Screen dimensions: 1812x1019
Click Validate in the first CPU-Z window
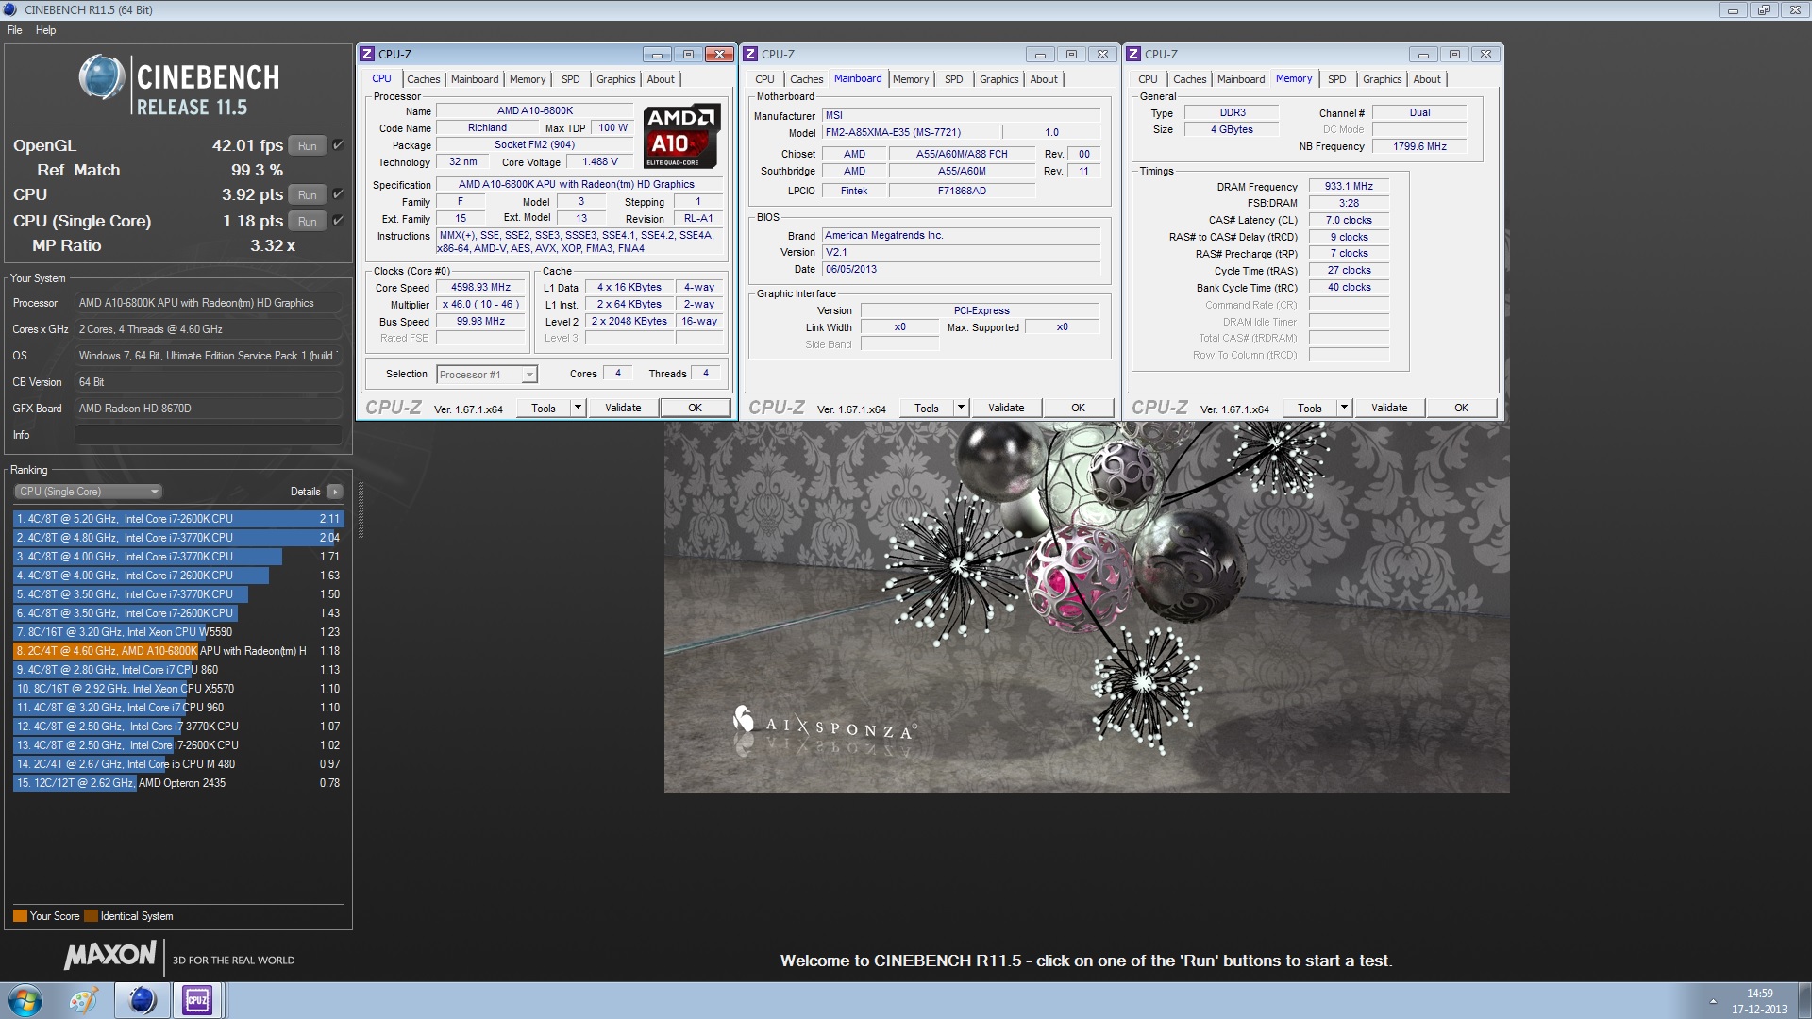[x=623, y=408]
